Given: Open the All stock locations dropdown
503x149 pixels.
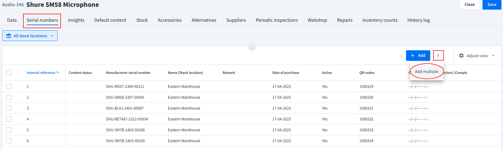Looking at the screenshot, I should click(x=30, y=36).
